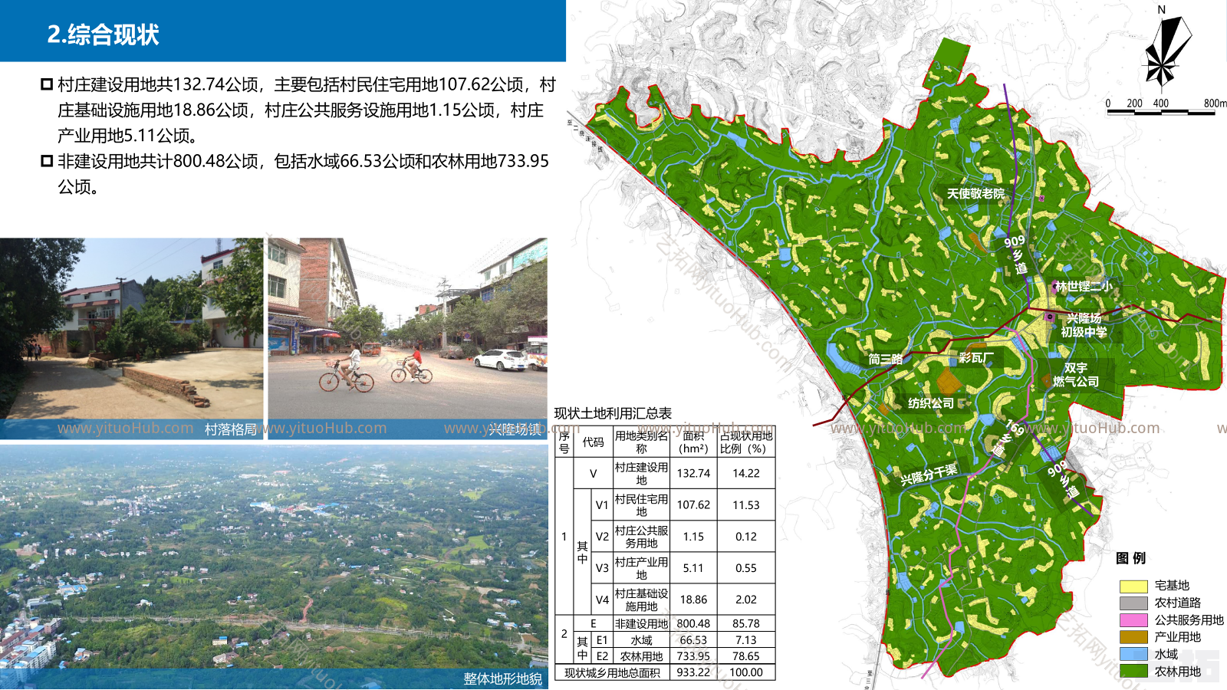Click the 代码 table header cell
The height and width of the screenshot is (690, 1227).
coord(593,442)
